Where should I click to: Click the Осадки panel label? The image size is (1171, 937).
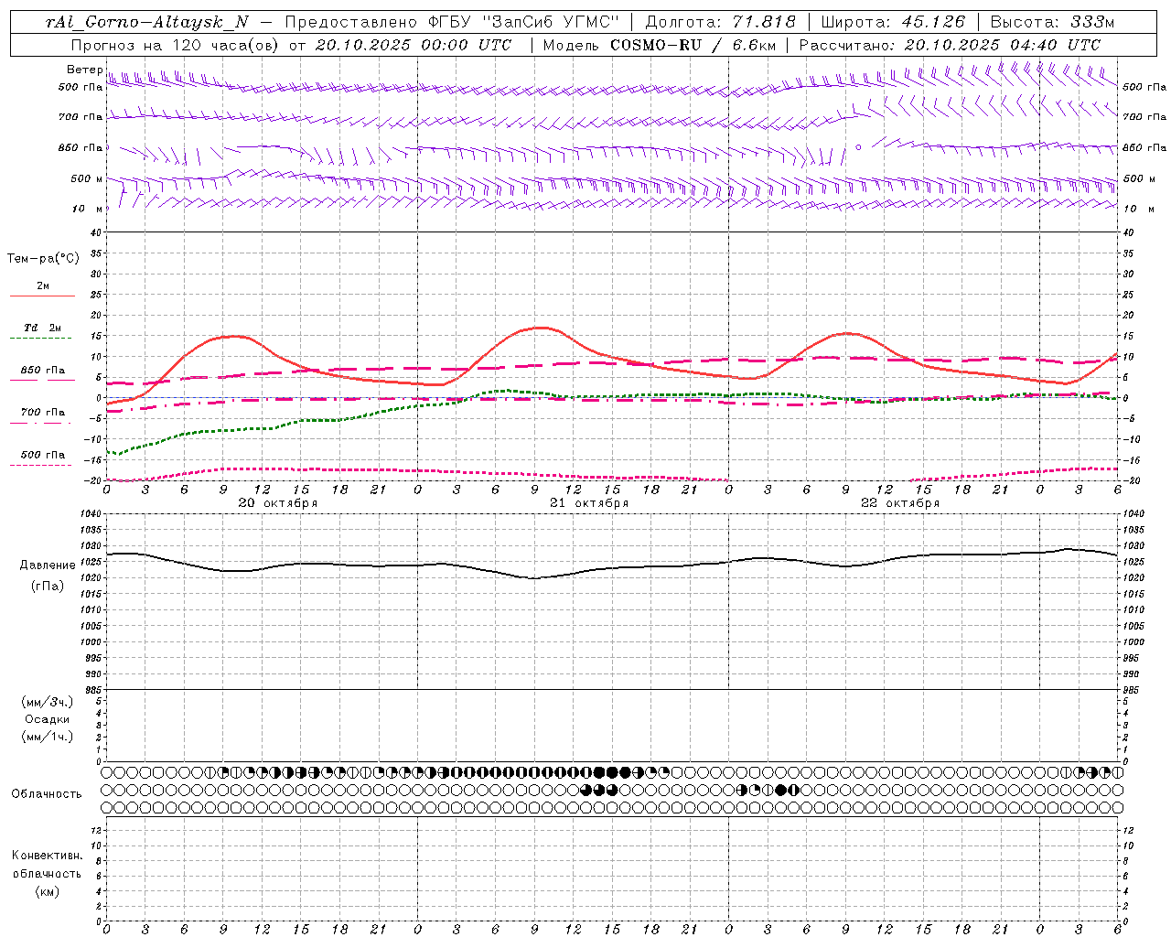pos(48,719)
